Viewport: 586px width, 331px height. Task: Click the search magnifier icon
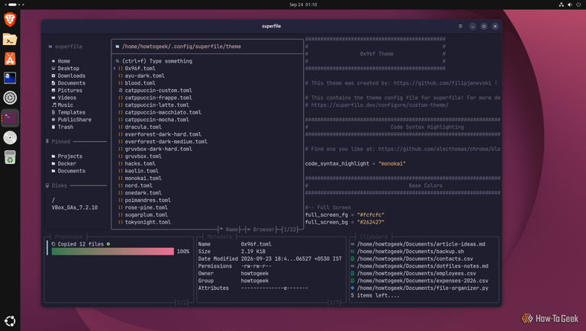pos(118,61)
